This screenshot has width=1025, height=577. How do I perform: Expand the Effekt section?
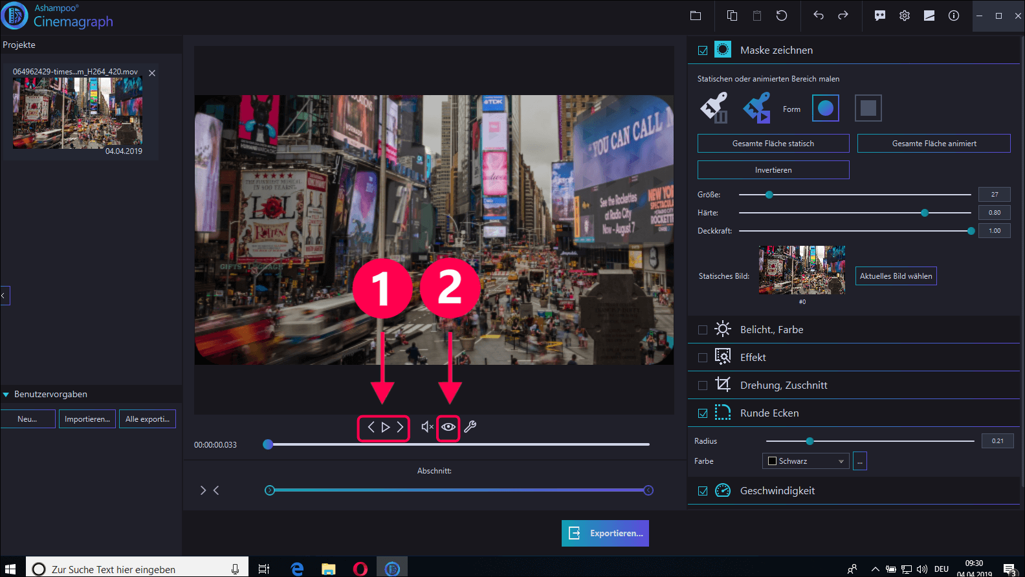(x=854, y=358)
